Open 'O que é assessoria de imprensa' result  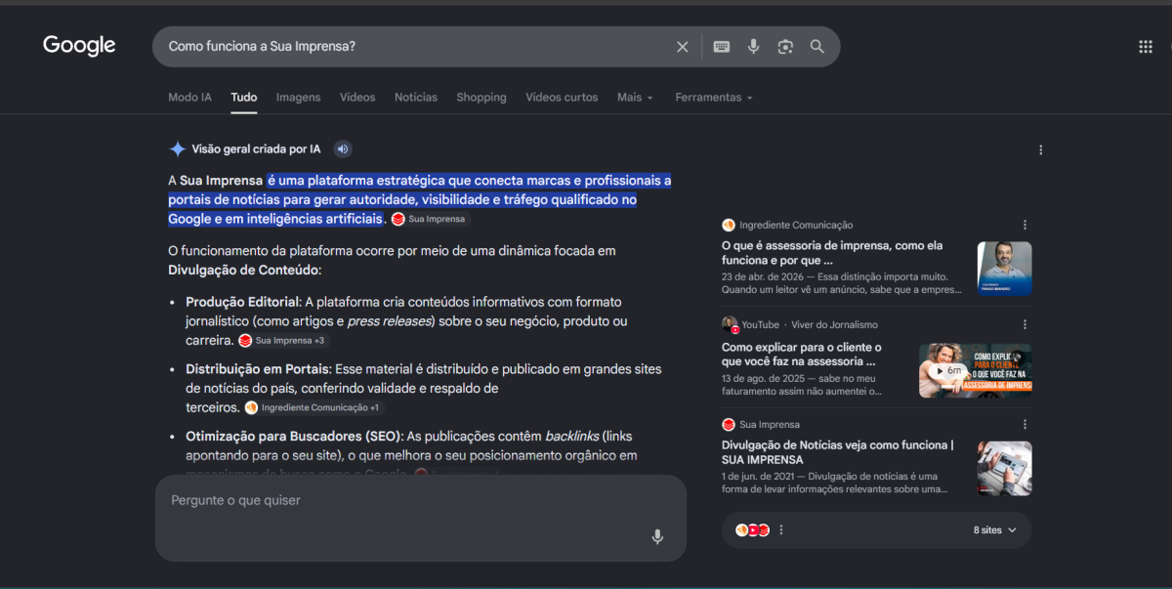(x=832, y=253)
